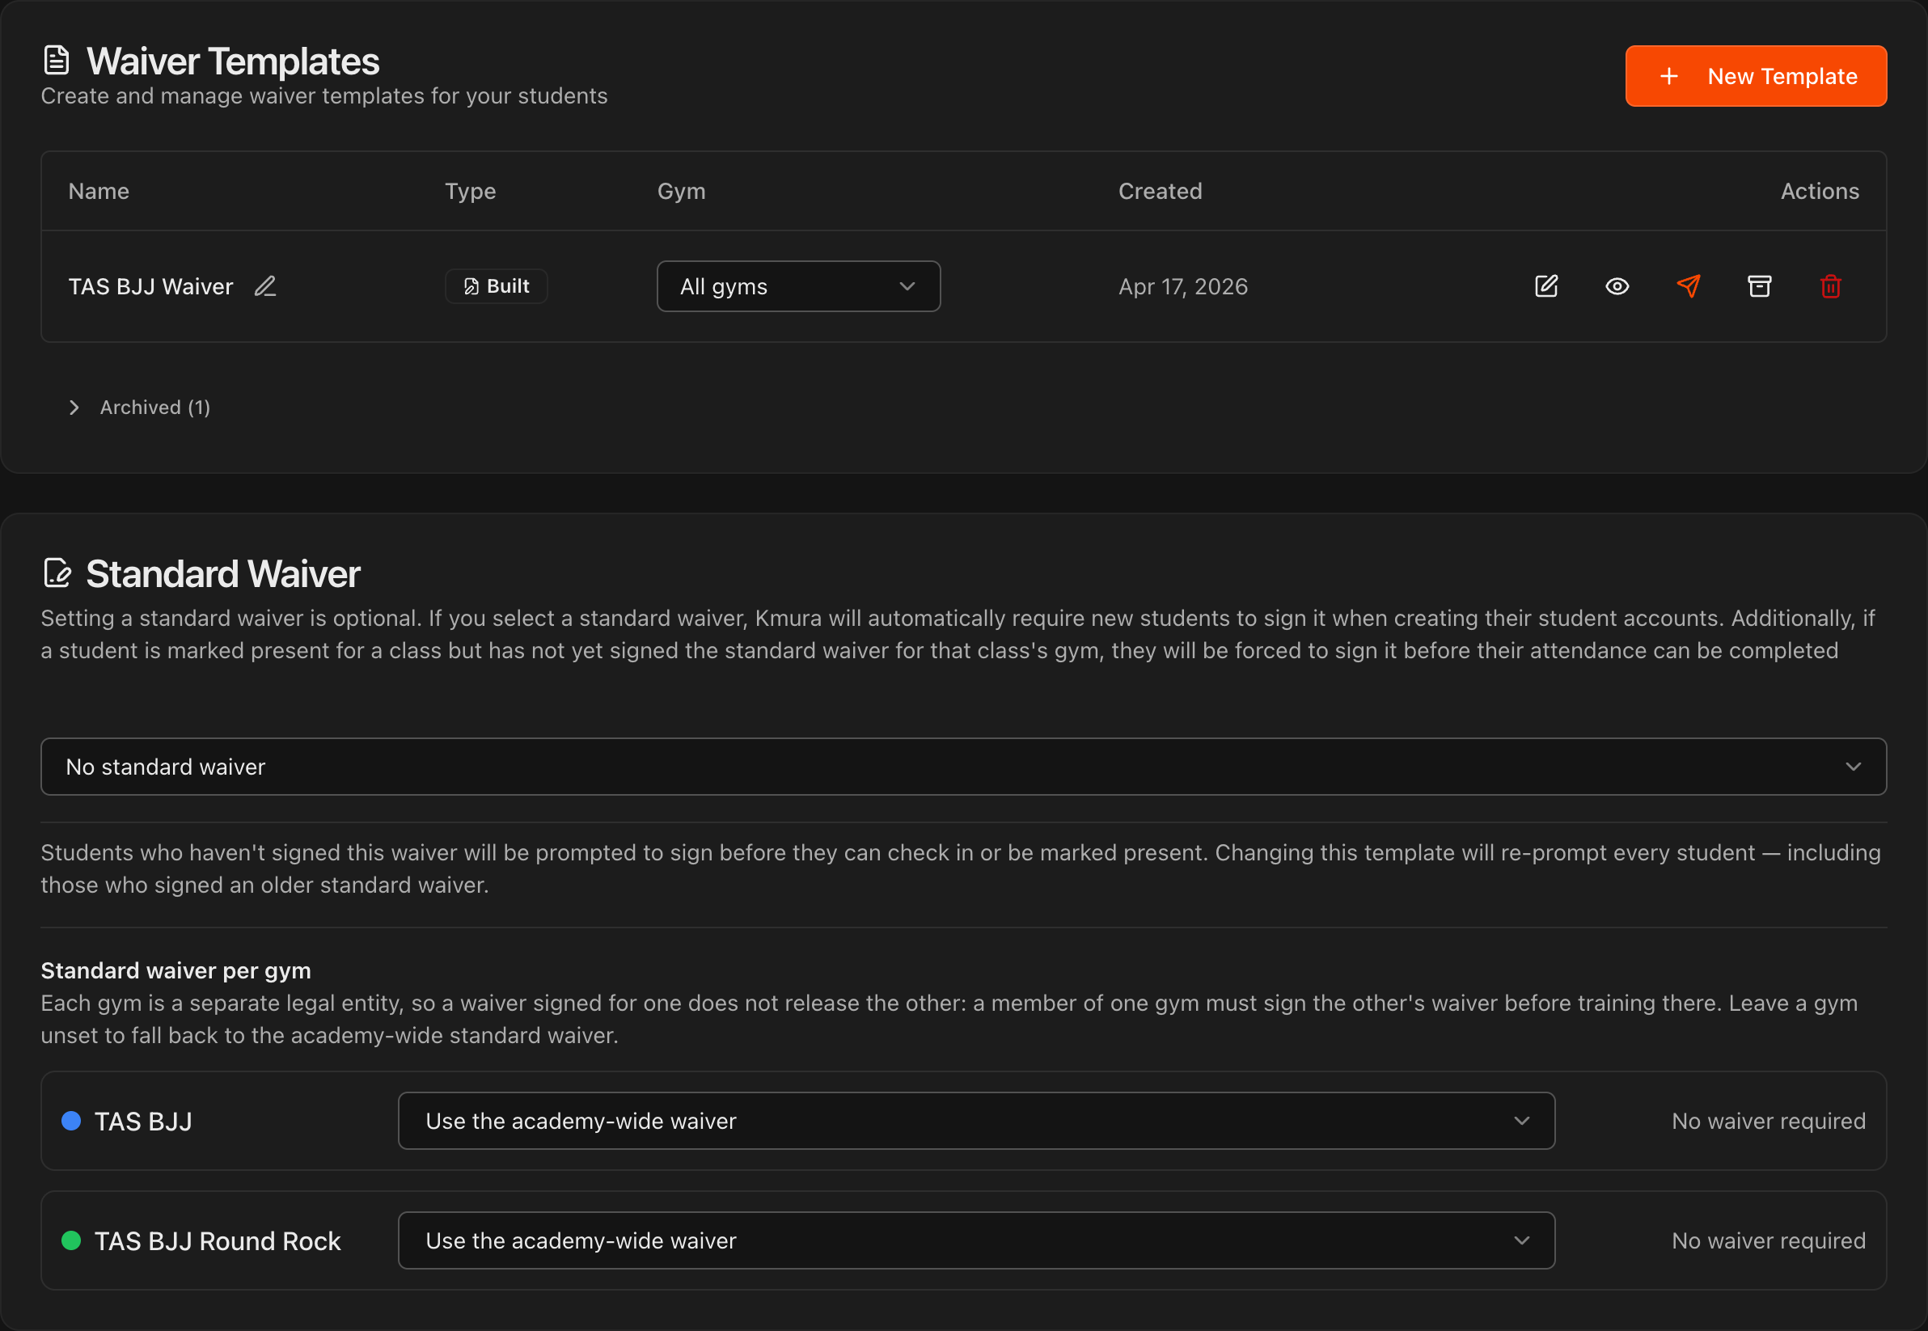Click the green dot beside TAS BJJ Round Rock
Viewport: 1928px width, 1331px height.
point(72,1240)
